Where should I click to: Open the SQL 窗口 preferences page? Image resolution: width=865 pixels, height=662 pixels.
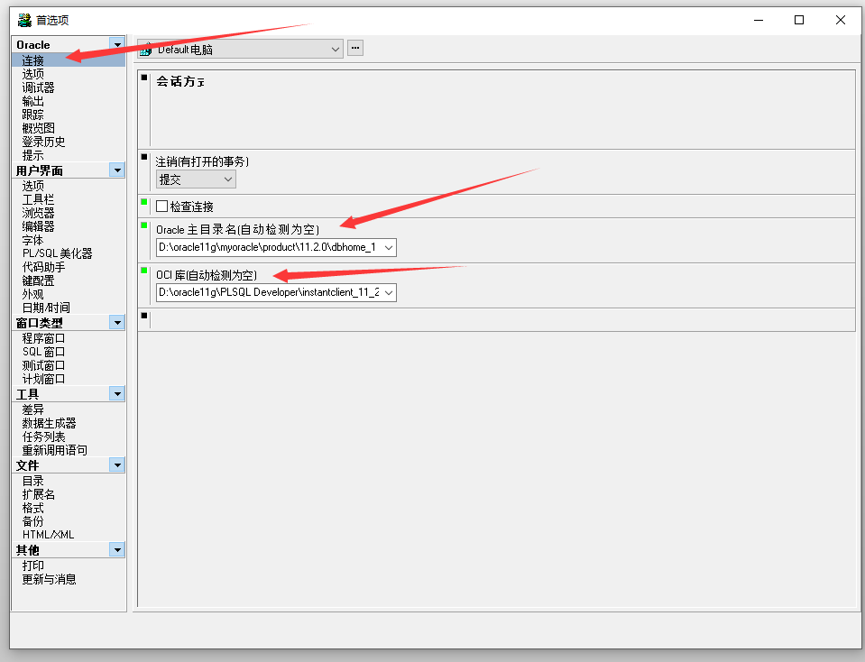43,352
